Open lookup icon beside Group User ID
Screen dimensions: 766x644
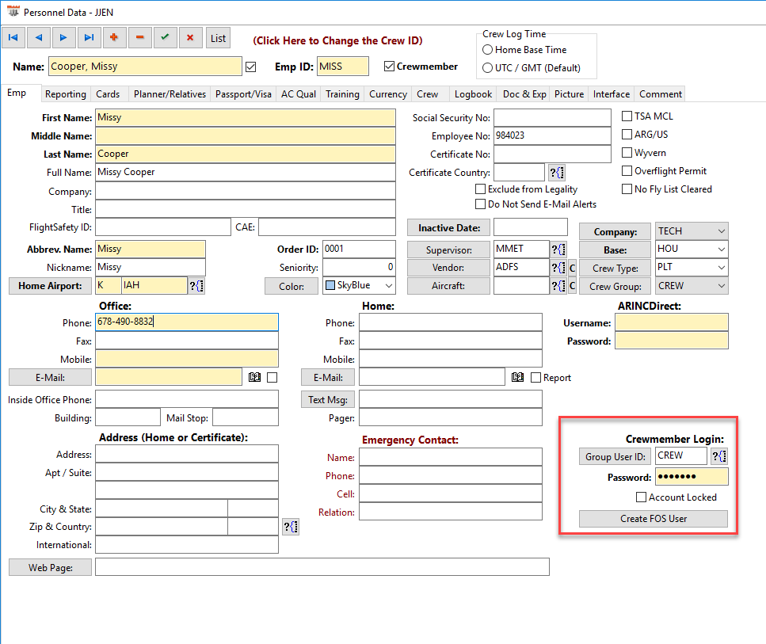719,456
